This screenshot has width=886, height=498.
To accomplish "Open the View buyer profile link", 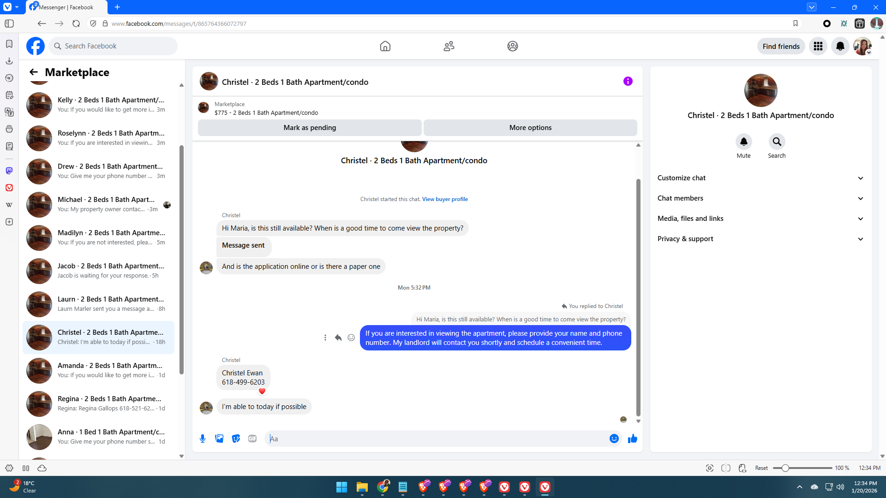I will click(445, 199).
